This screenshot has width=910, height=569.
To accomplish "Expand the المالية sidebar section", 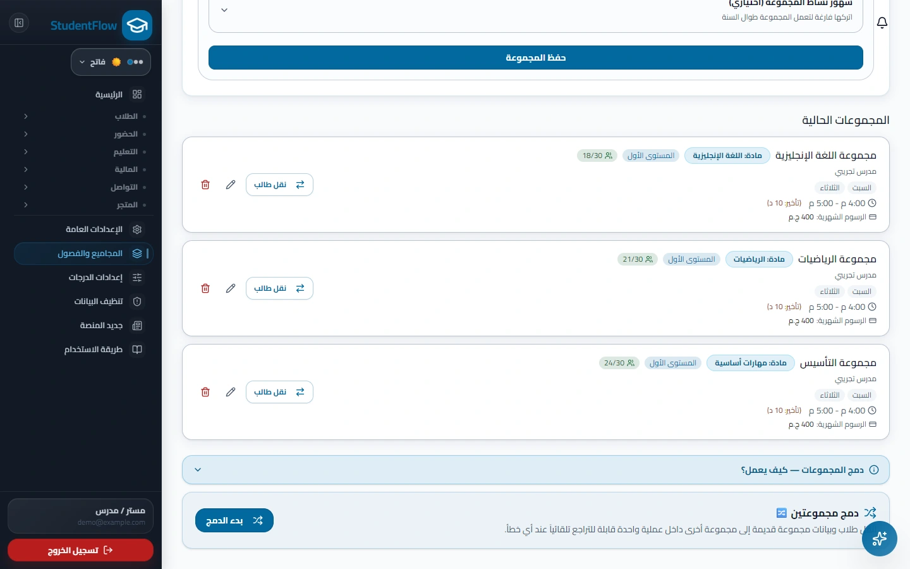I will coord(83,169).
